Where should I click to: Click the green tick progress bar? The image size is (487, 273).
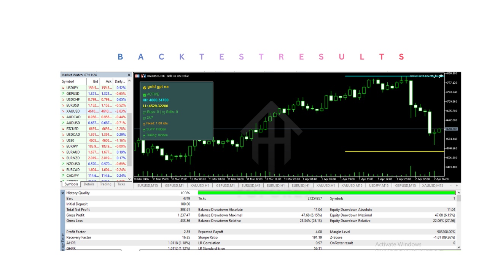tap(325, 193)
